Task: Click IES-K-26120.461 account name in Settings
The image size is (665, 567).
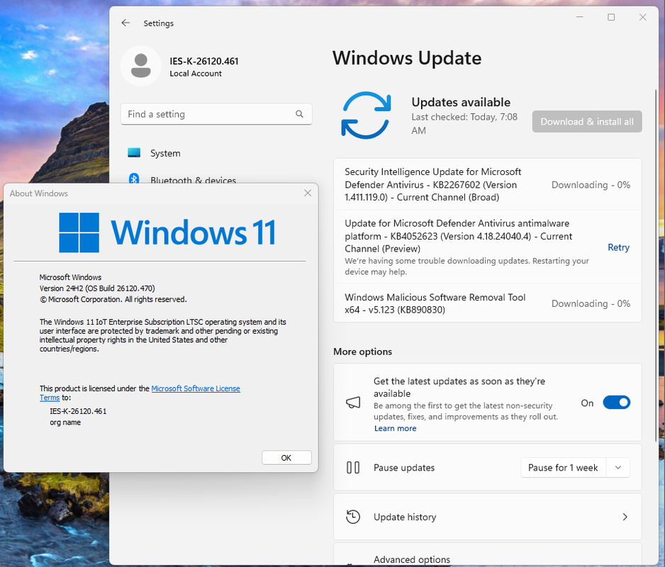Action: click(204, 61)
